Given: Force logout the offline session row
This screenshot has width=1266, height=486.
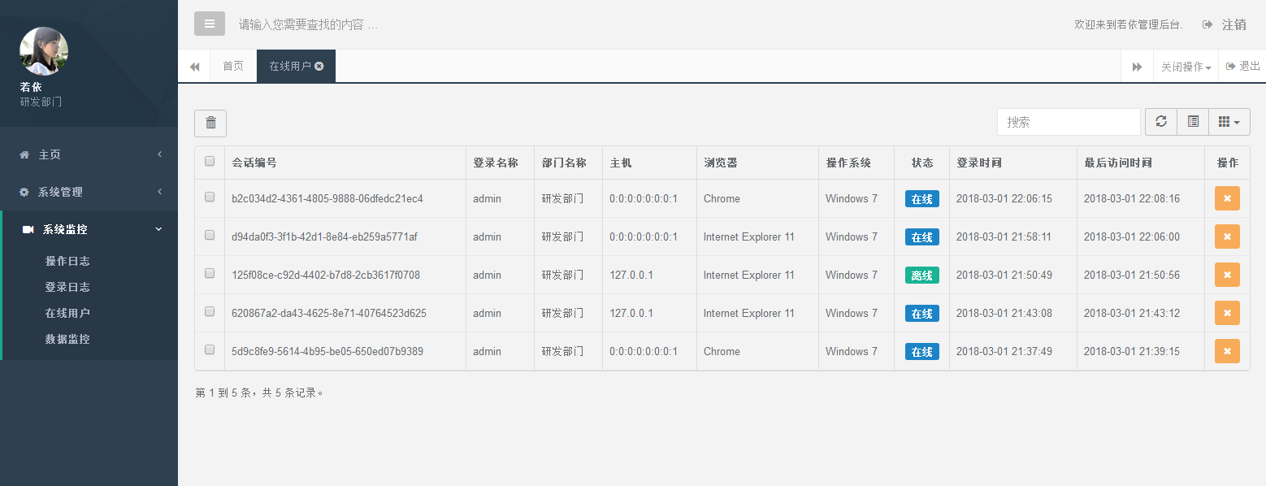Looking at the screenshot, I should click(x=1226, y=275).
